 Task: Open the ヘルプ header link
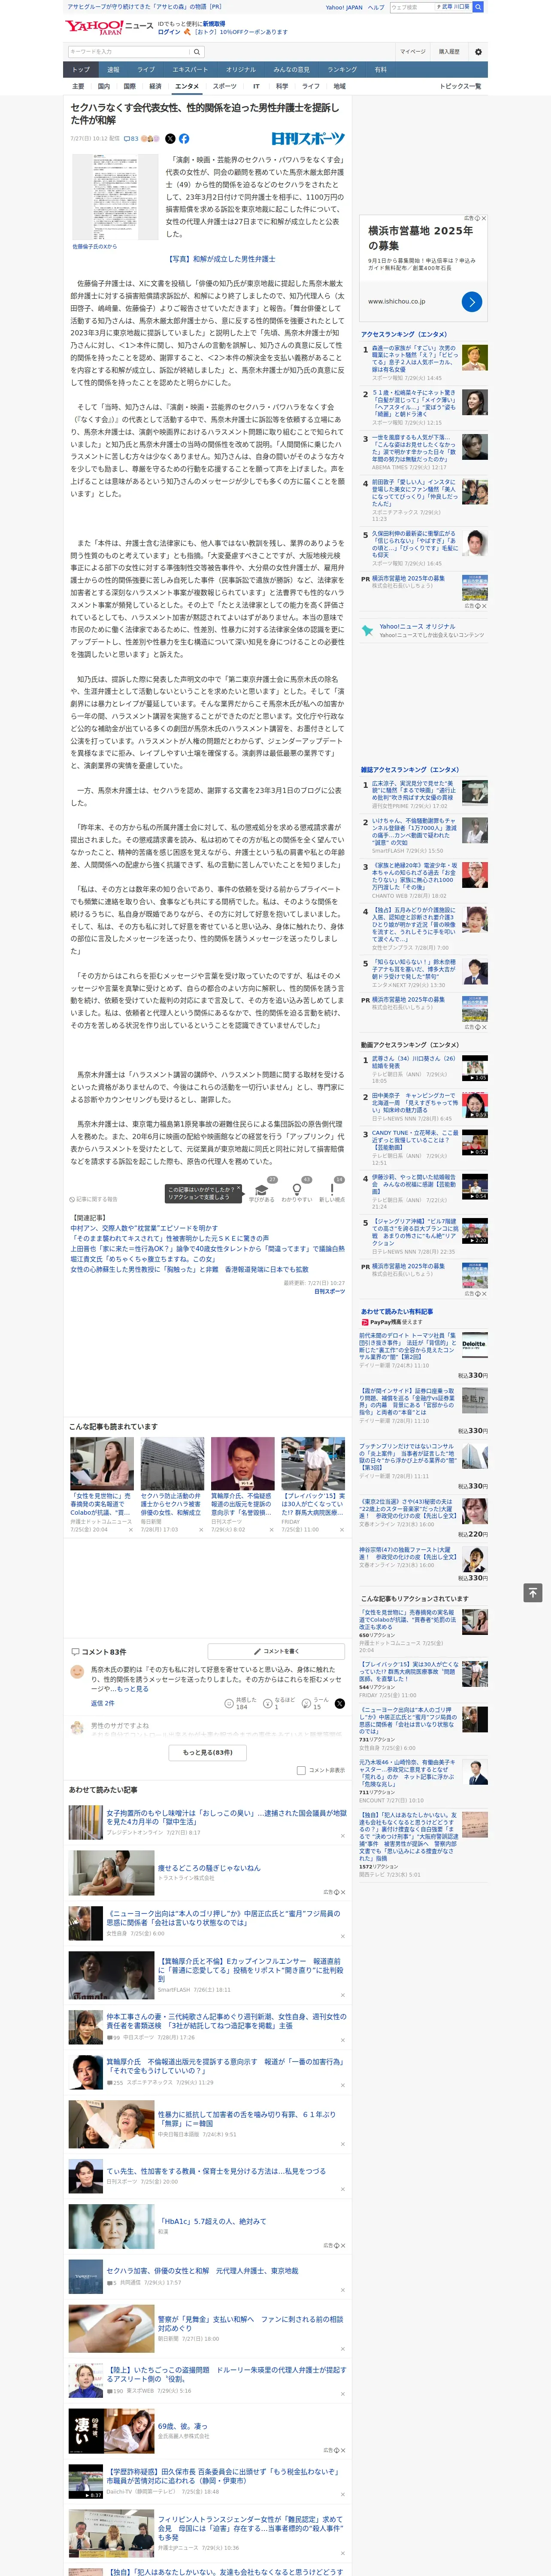pyautogui.click(x=375, y=7)
